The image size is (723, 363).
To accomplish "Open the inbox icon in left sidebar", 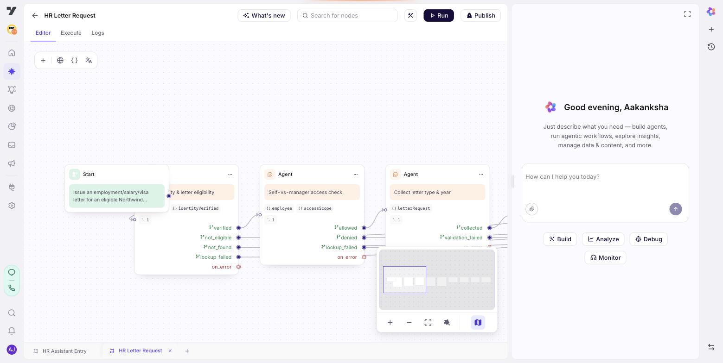I will (12, 145).
